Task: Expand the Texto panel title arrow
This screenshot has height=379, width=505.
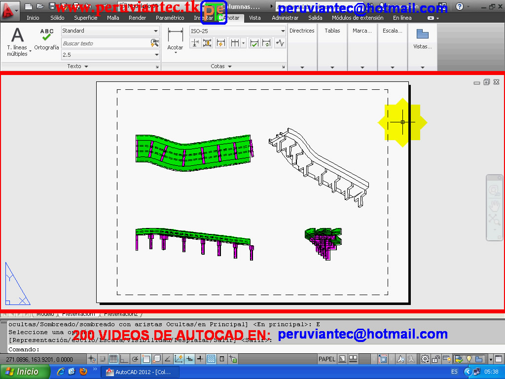Action: [x=86, y=67]
